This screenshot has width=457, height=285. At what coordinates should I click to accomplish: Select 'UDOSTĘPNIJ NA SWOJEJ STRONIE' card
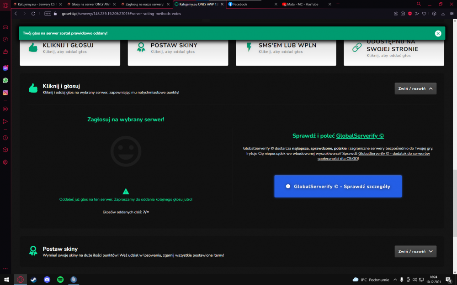(394, 52)
